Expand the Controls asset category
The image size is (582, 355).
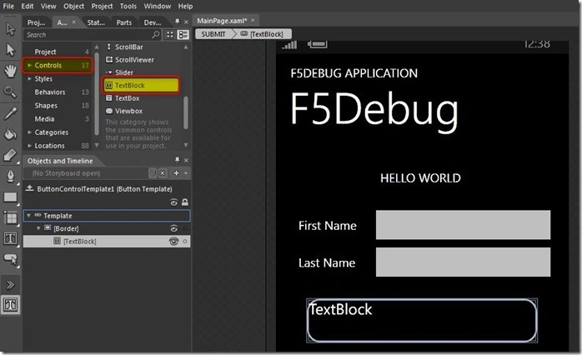pos(30,65)
